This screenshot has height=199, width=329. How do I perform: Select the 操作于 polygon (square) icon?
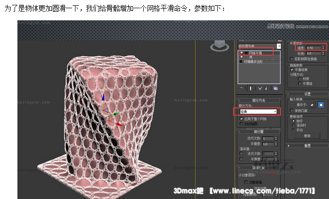pos(320,105)
